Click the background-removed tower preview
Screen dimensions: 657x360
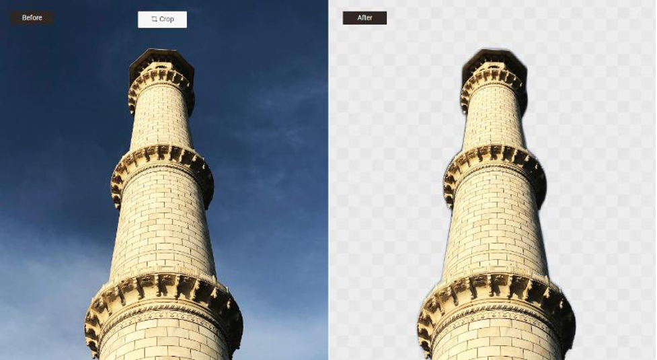click(x=493, y=180)
